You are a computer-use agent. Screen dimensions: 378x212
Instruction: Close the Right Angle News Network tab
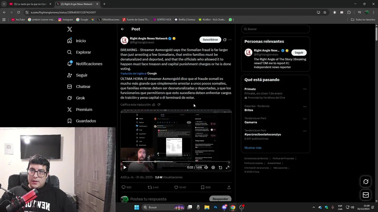97,4
